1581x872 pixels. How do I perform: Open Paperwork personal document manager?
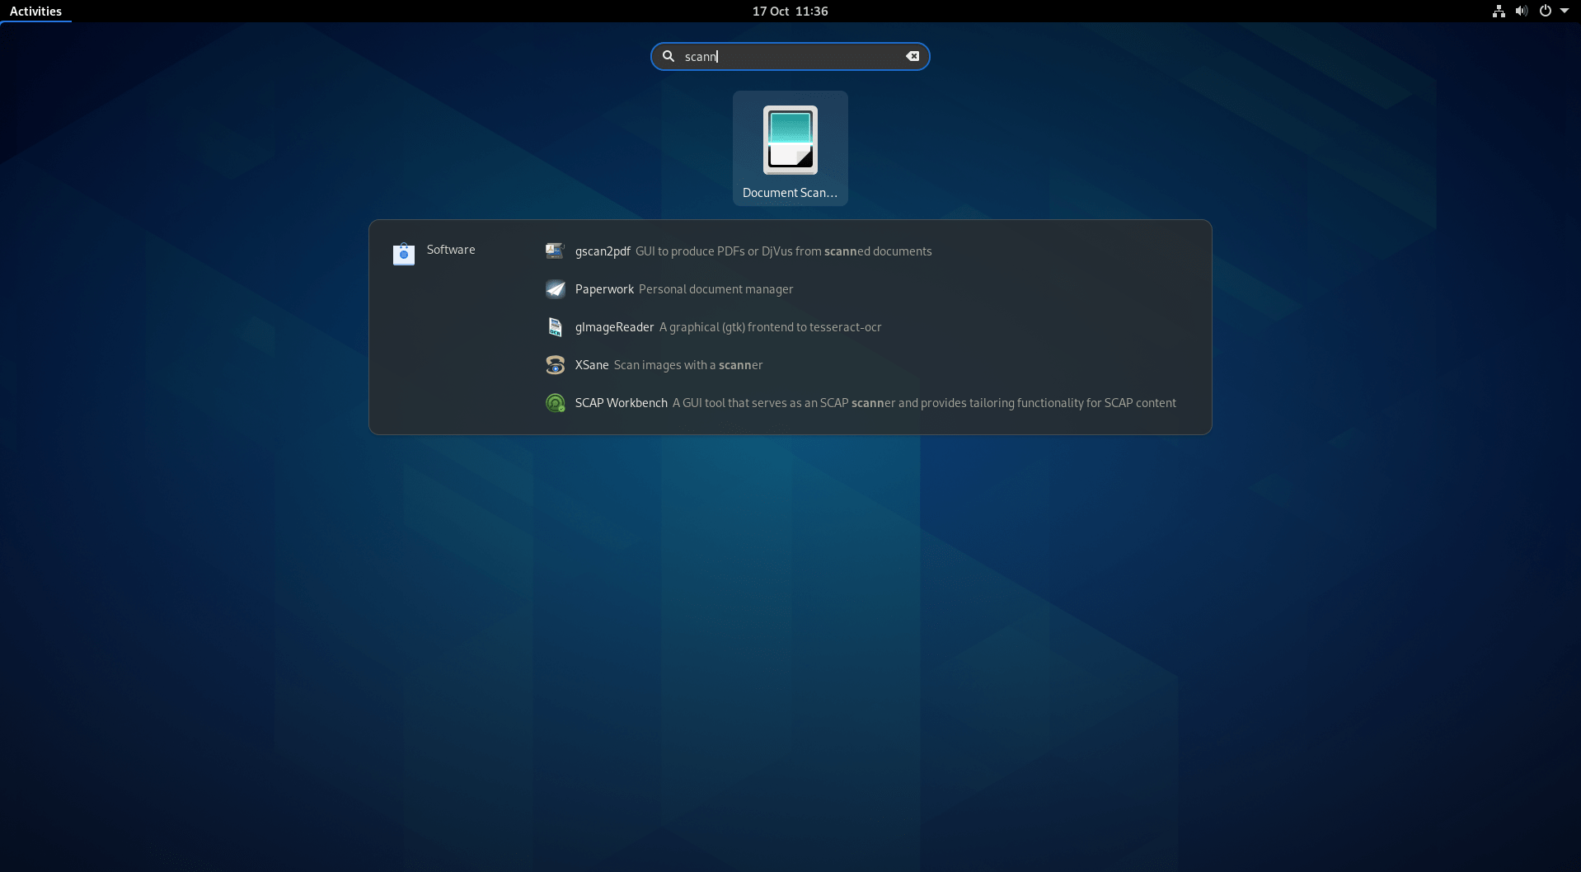604,289
